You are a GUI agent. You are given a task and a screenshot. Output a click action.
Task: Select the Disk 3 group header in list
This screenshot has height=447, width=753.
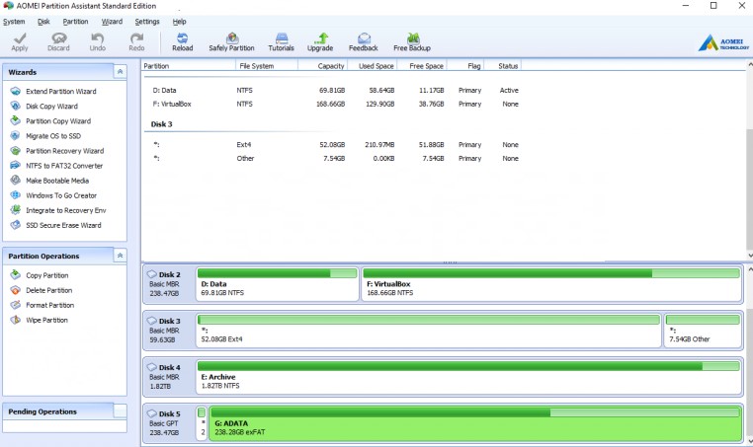click(161, 124)
